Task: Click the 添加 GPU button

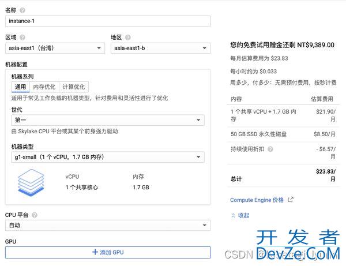Action: point(108,252)
